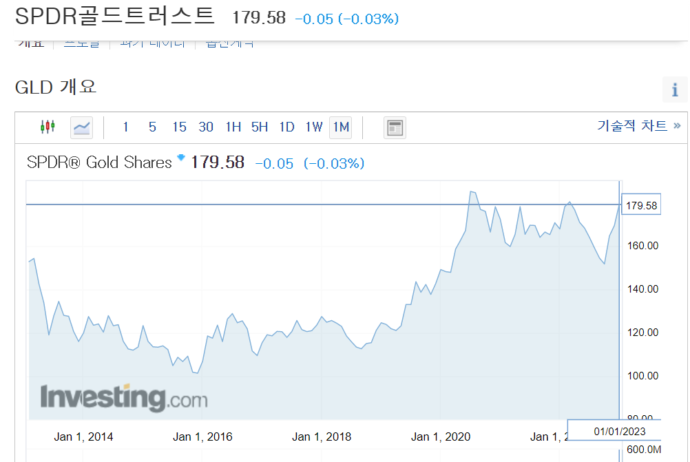This screenshot has width=690, height=462.
Task: Select the 1D interval
Action: [287, 127]
